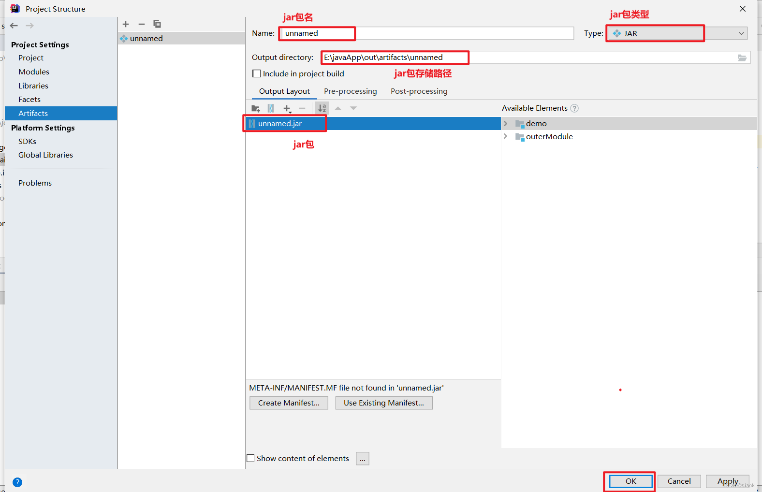The width and height of the screenshot is (762, 492).
Task: Open the dialog help question mark
Action: [x=17, y=482]
